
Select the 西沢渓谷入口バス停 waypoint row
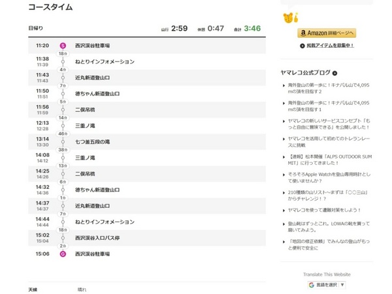tap(147, 238)
